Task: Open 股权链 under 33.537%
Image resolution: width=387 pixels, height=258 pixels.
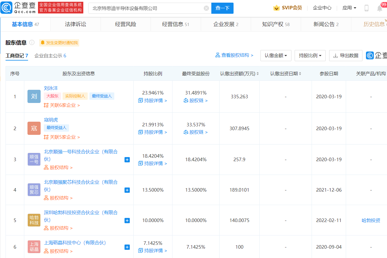Action: point(196,132)
